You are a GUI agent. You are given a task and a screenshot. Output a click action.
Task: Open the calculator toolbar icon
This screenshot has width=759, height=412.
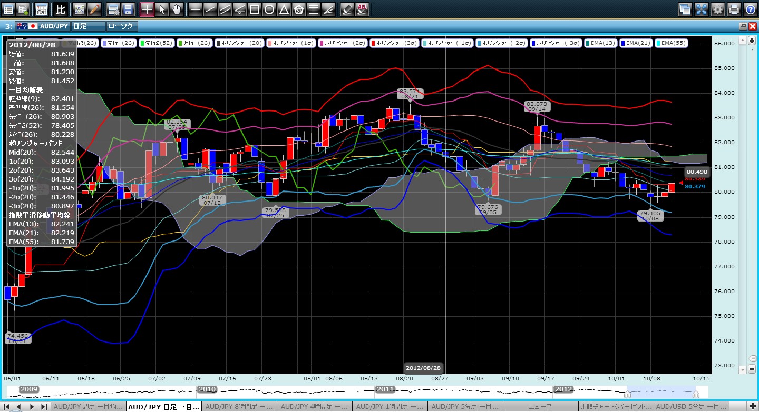point(41,9)
